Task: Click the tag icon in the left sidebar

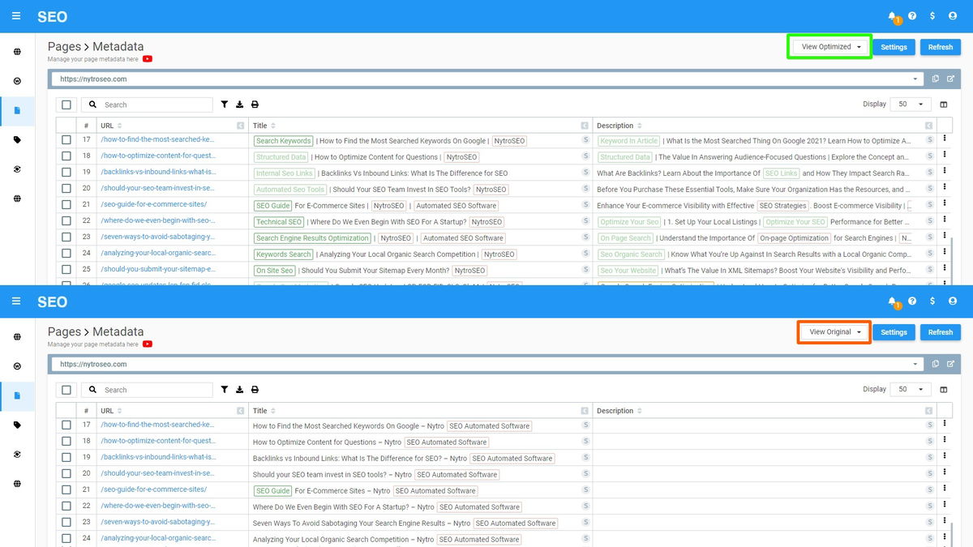Action: point(17,139)
